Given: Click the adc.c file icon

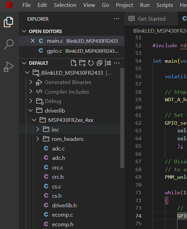Looking at the screenshot, I should (x=46, y=148).
